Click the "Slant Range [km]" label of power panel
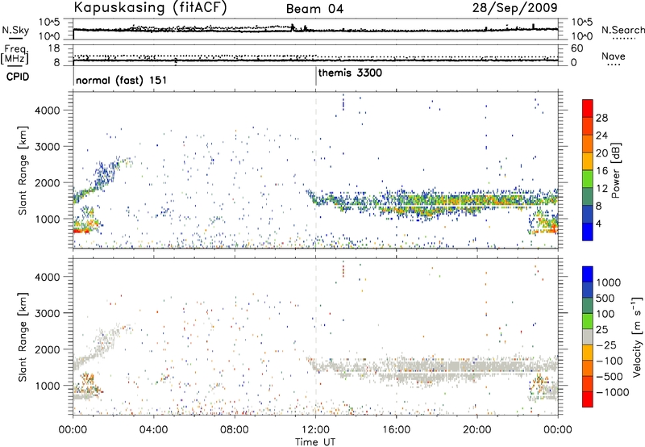 coord(23,170)
